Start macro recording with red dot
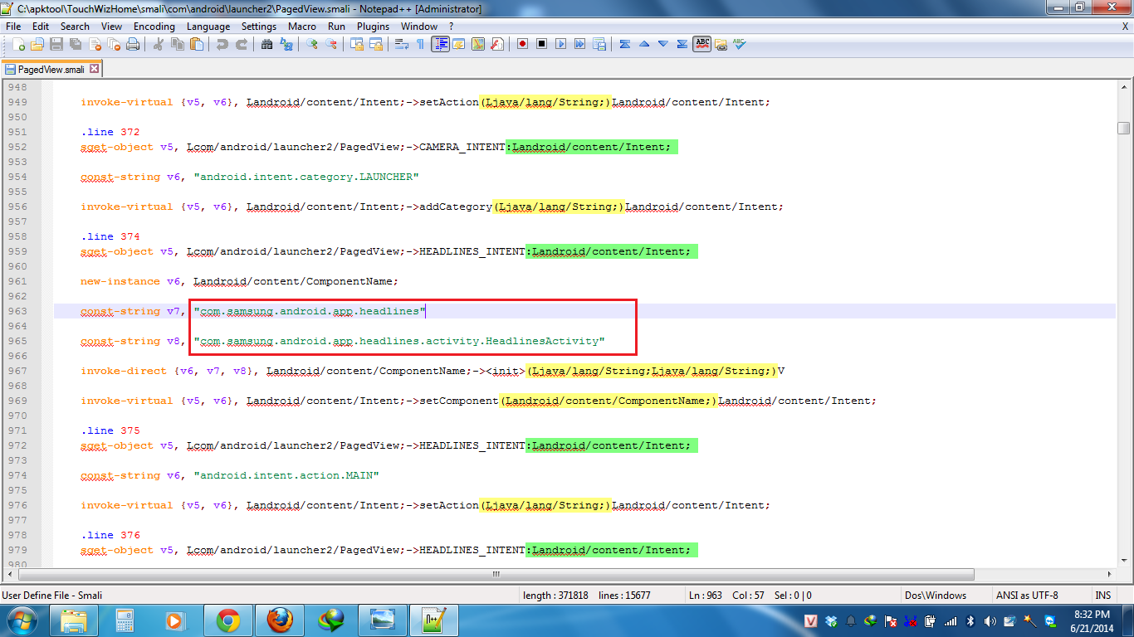Image resolution: width=1134 pixels, height=637 pixels. [x=522, y=44]
